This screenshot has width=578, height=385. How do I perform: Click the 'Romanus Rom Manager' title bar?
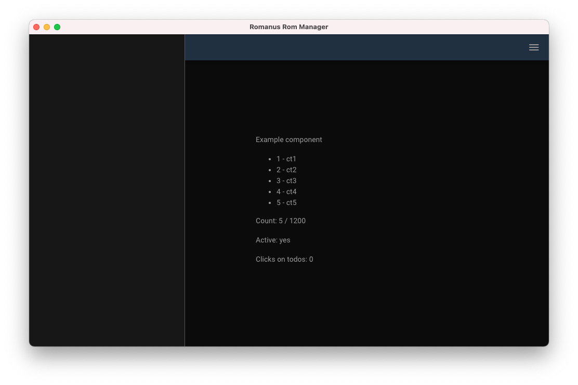[289, 27]
